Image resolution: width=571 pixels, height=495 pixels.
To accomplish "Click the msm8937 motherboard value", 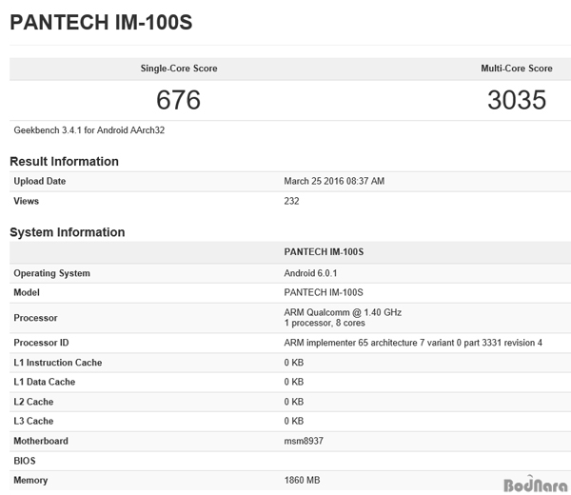I will coord(304,441).
